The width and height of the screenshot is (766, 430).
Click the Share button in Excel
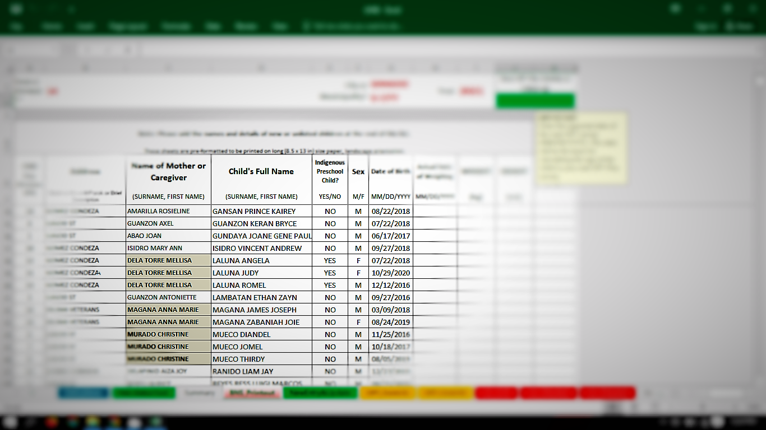(739, 26)
